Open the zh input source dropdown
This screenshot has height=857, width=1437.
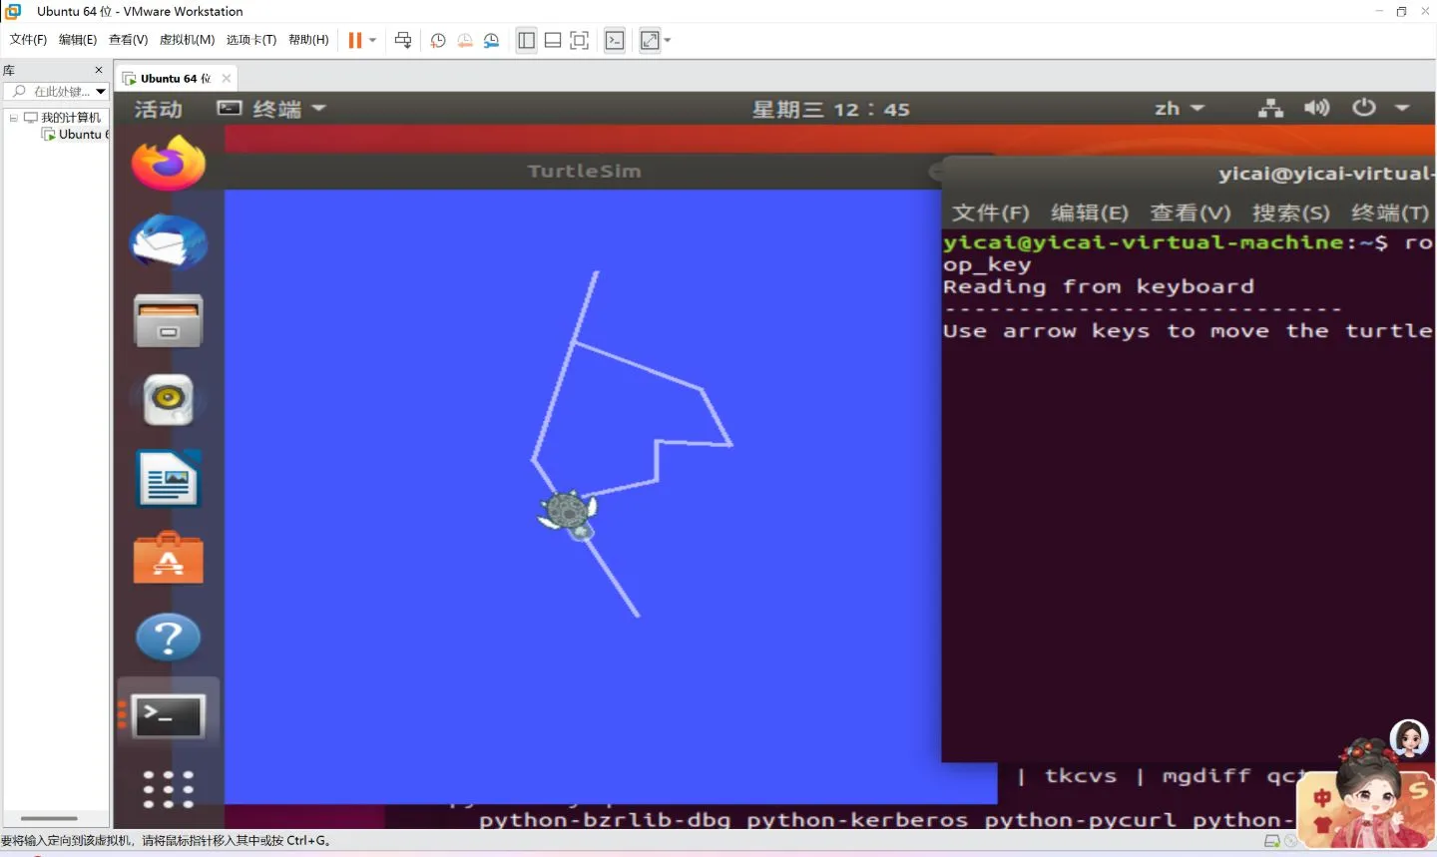[x=1180, y=109]
